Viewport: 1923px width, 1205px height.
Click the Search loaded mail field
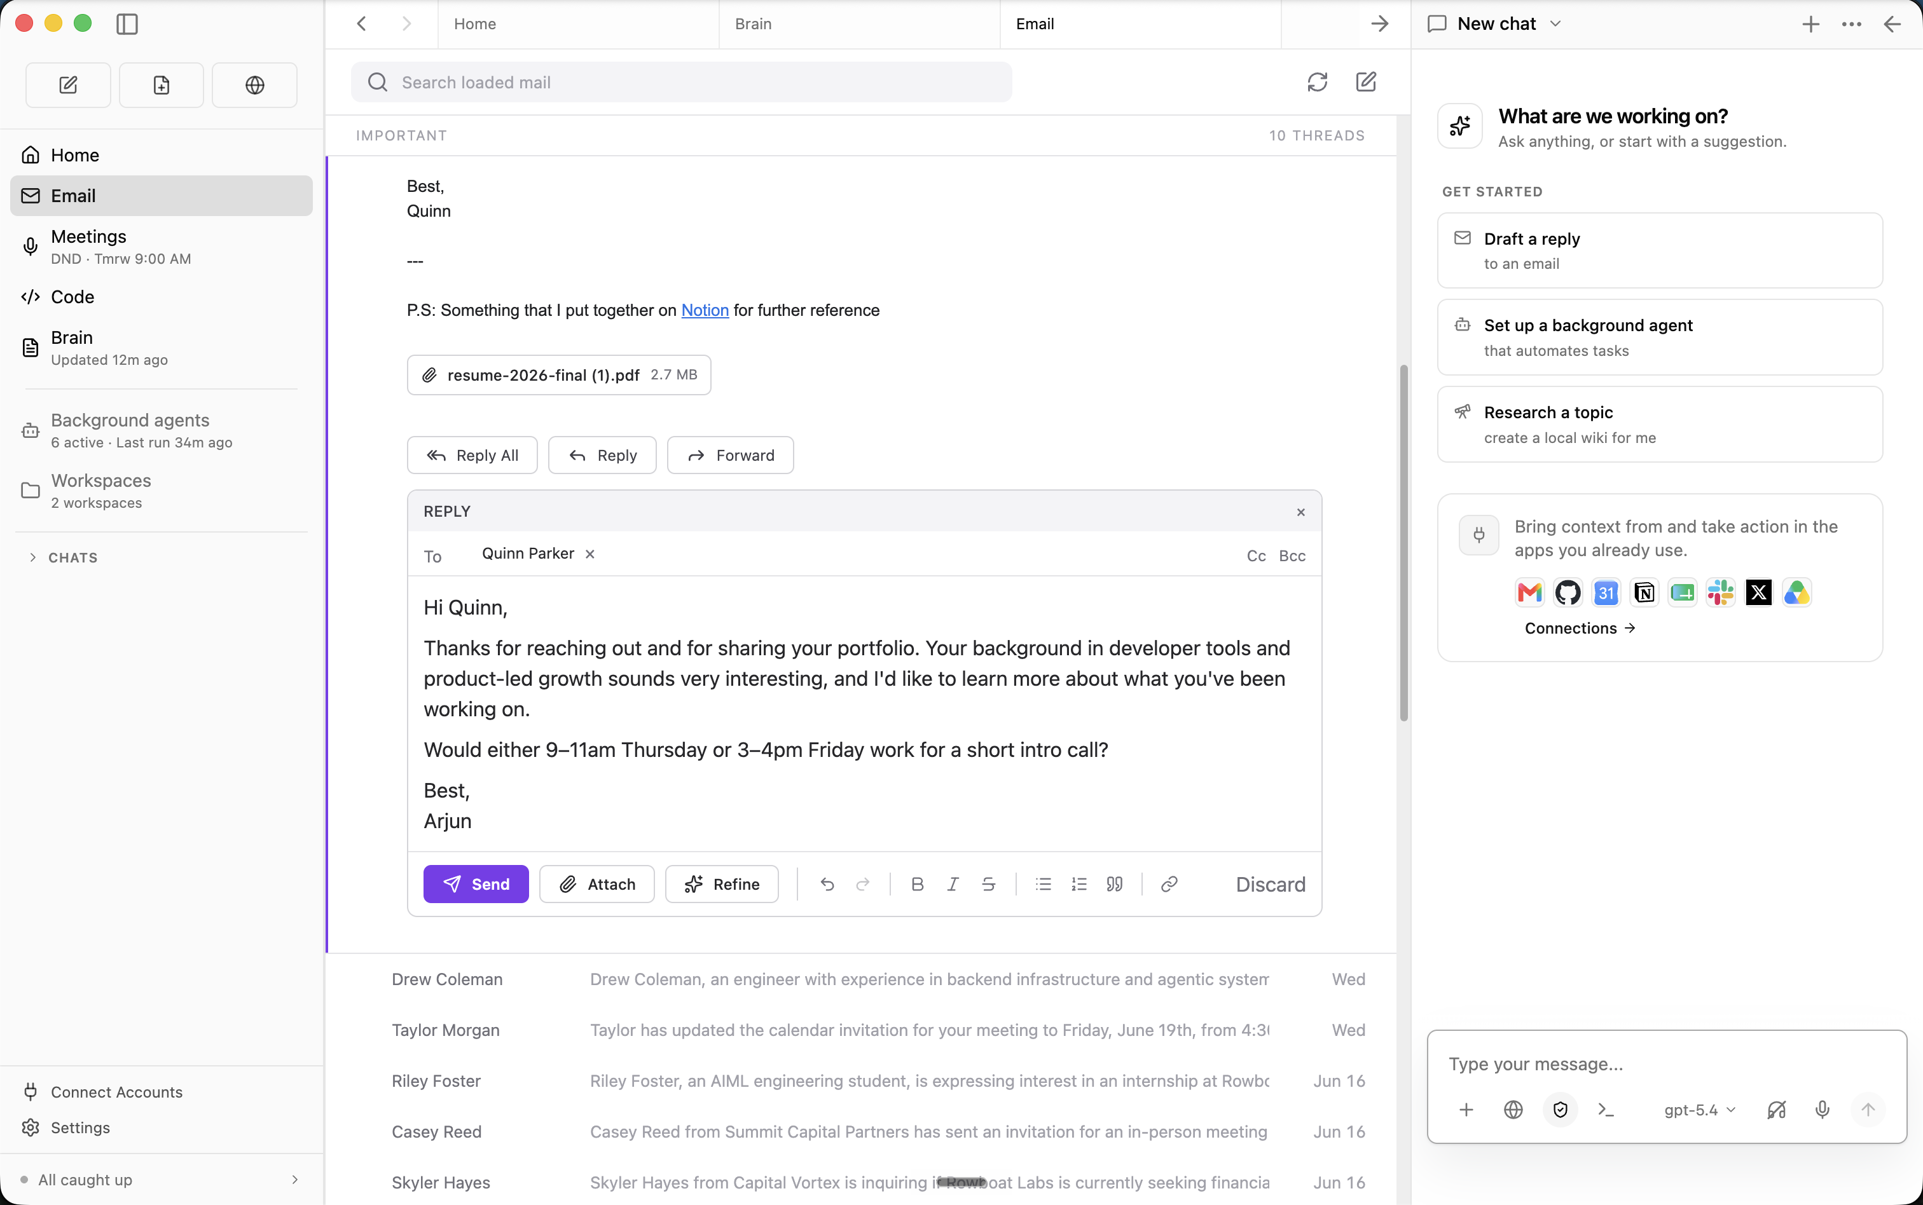(x=682, y=82)
